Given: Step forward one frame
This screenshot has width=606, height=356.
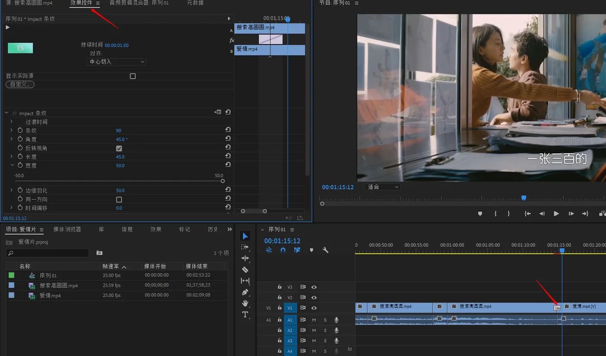Looking at the screenshot, I should tap(571, 213).
